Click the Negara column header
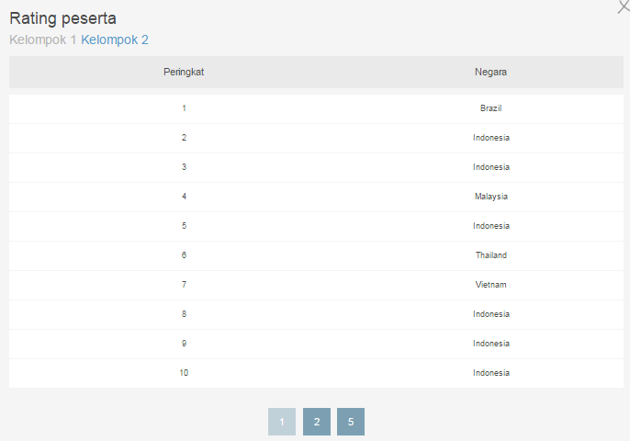630x441 pixels. tap(490, 72)
